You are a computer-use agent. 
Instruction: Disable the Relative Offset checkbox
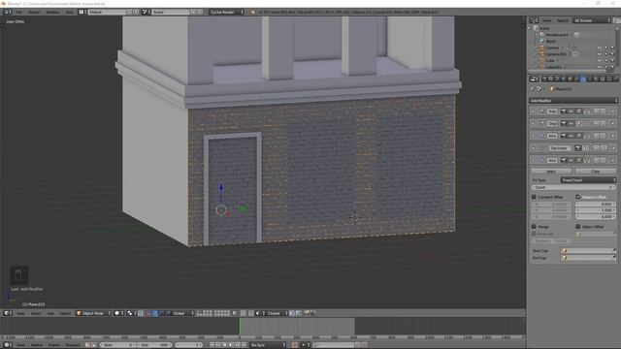pyautogui.click(x=578, y=197)
